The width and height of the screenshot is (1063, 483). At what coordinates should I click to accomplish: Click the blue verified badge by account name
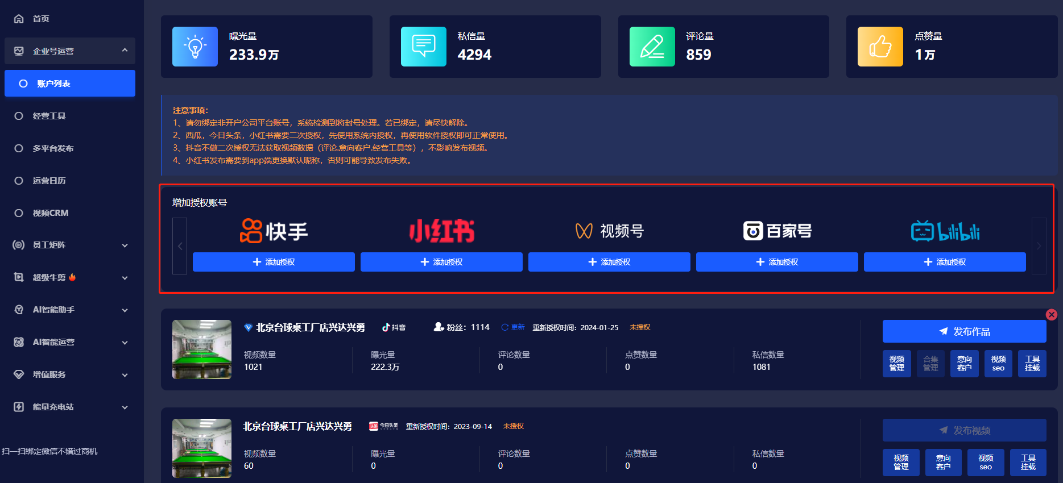click(248, 327)
